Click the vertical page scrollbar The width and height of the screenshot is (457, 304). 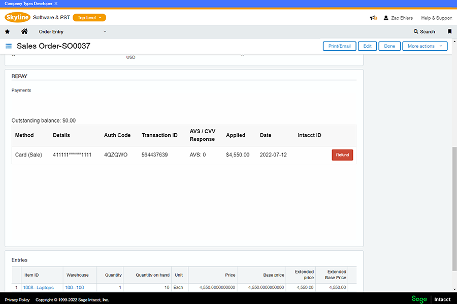pos(454,208)
